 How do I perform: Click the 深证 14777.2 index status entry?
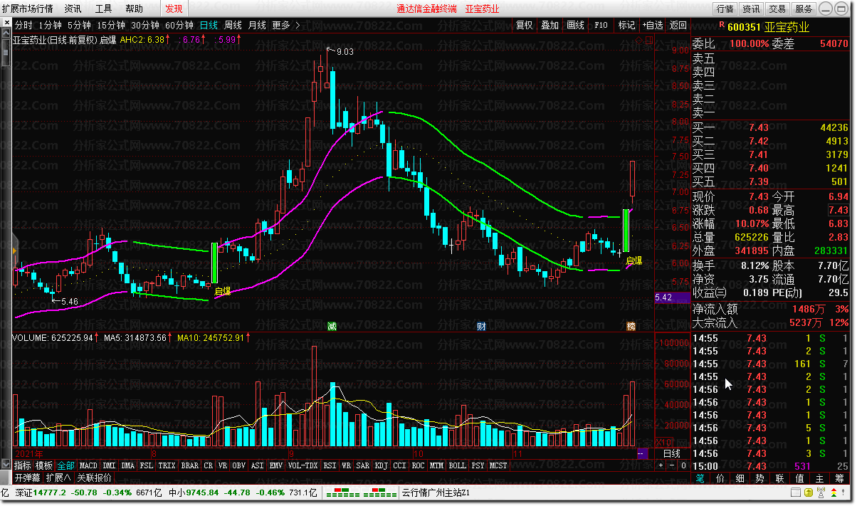coord(88,492)
